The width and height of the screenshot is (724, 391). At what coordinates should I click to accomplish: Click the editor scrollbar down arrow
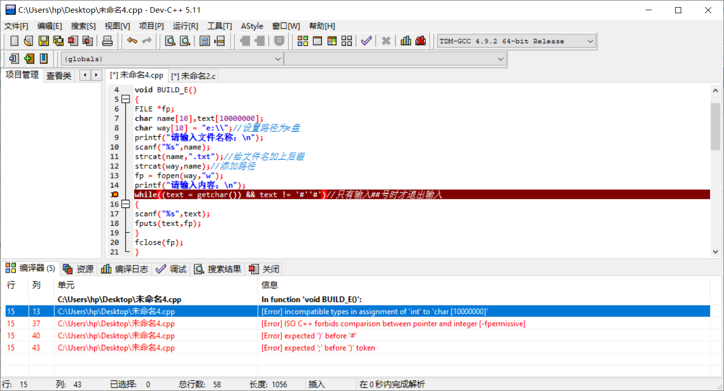pyautogui.click(x=715, y=252)
